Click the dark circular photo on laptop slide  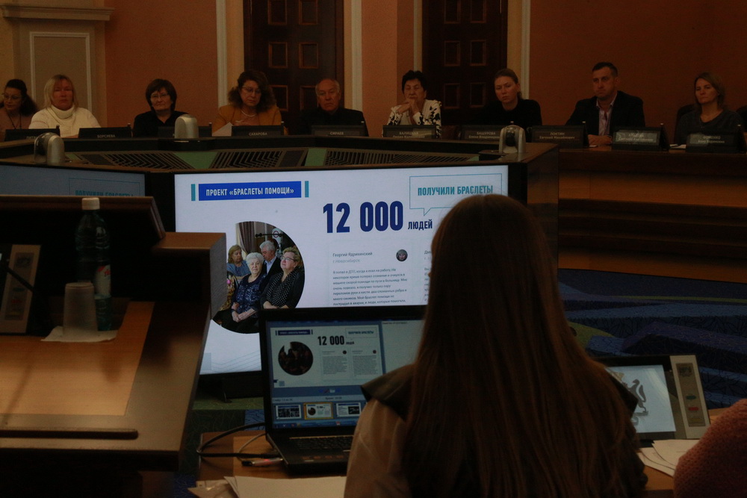click(295, 358)
